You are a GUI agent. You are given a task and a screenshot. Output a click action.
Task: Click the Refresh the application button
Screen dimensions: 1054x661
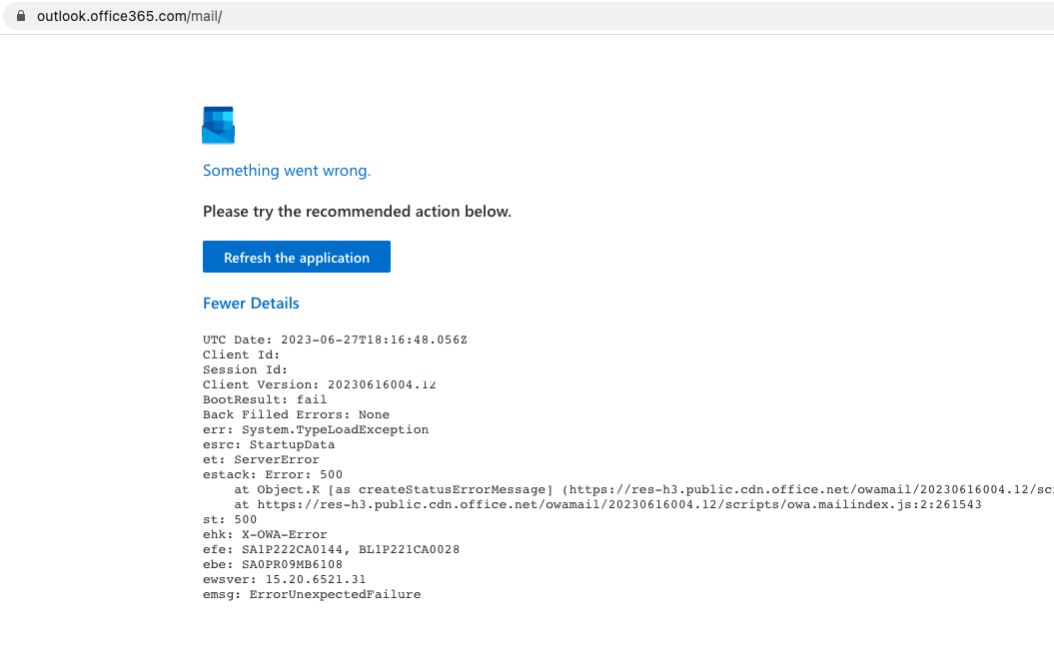point(297,257)
